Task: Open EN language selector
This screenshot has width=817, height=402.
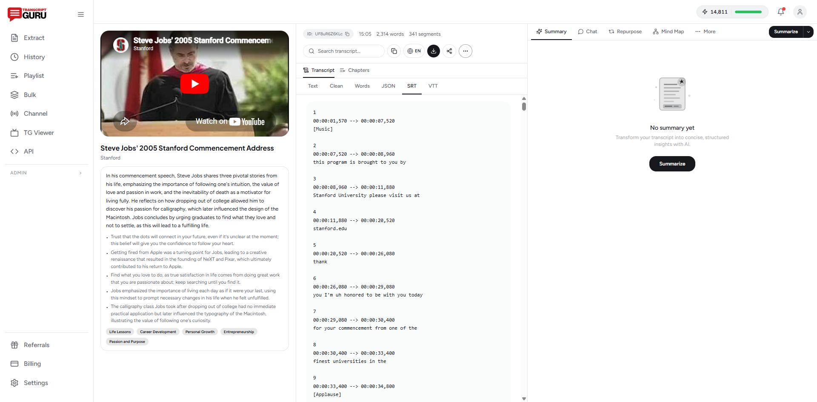Action: [414, 51]
